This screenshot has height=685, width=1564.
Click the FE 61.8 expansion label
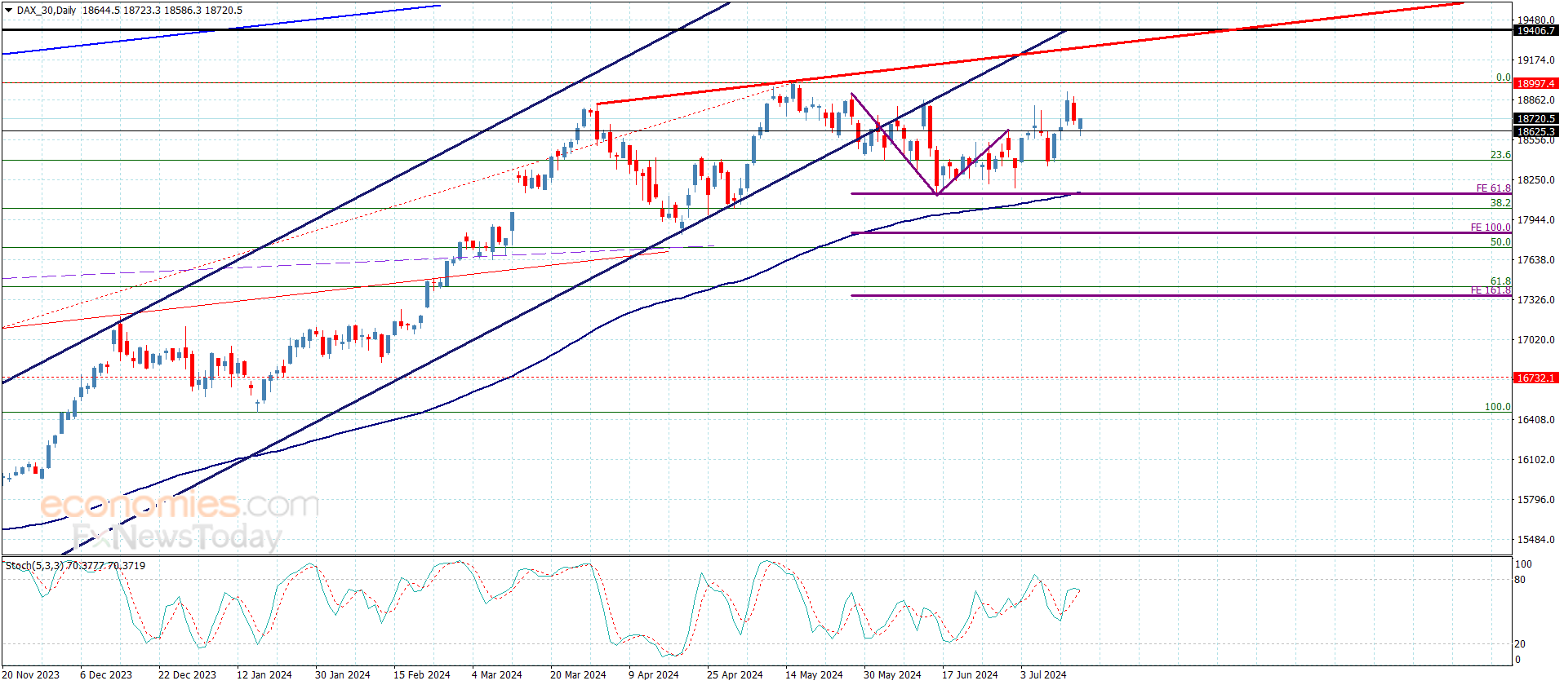coord(1493,188)
